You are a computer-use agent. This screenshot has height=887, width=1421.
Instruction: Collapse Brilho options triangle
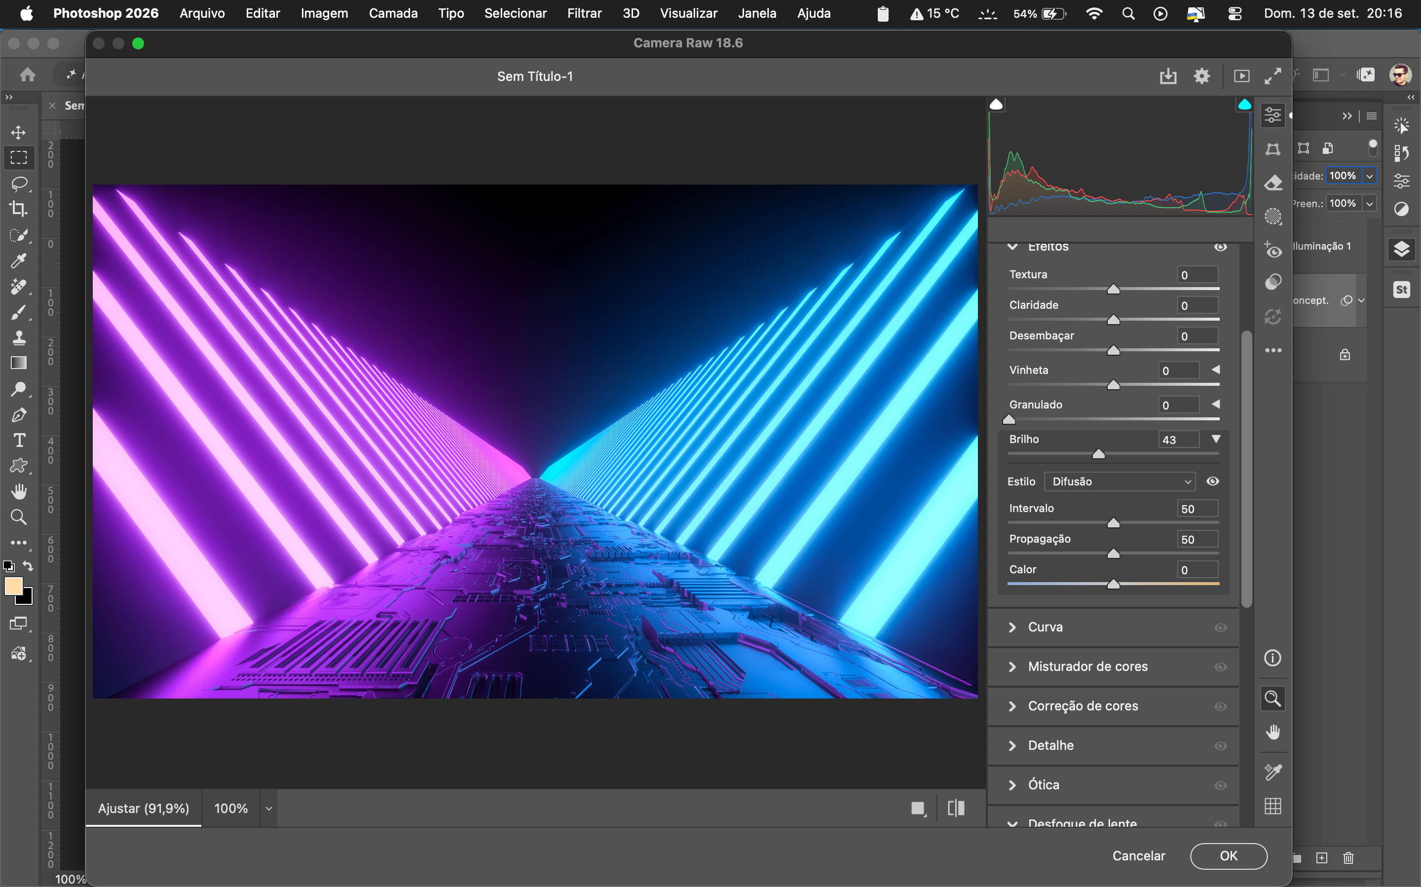tap(1216, 440)
